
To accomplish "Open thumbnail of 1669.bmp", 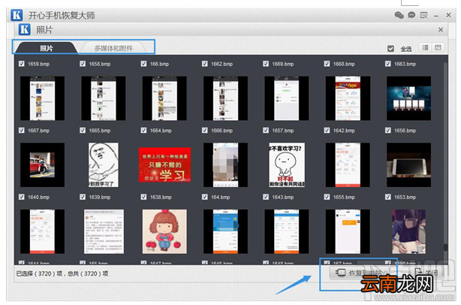I will 287,98.
